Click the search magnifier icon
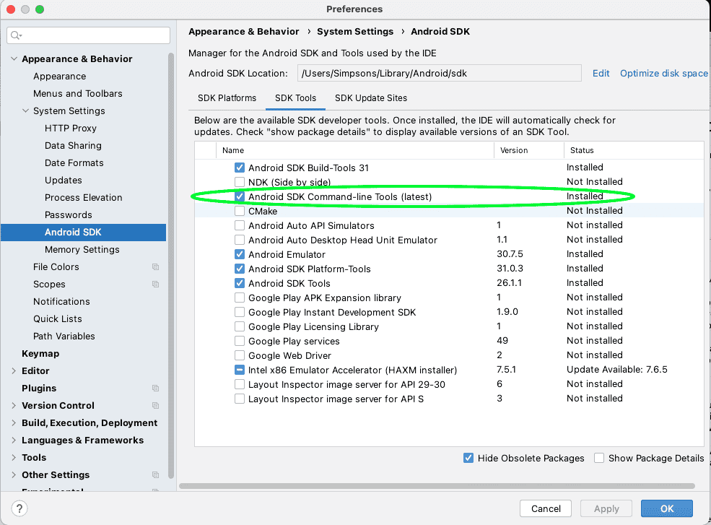Viewport: 711px width, 525px height. coord(16,35)
